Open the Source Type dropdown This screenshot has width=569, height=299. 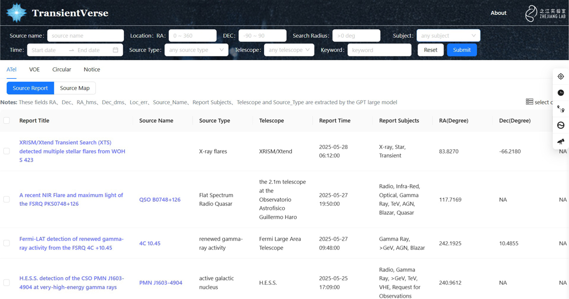(196, 50)
